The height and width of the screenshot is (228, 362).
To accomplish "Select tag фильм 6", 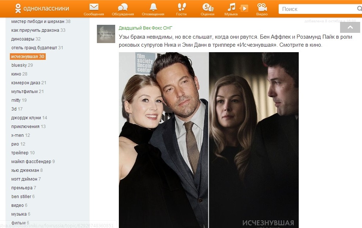I will pos(20,223).
